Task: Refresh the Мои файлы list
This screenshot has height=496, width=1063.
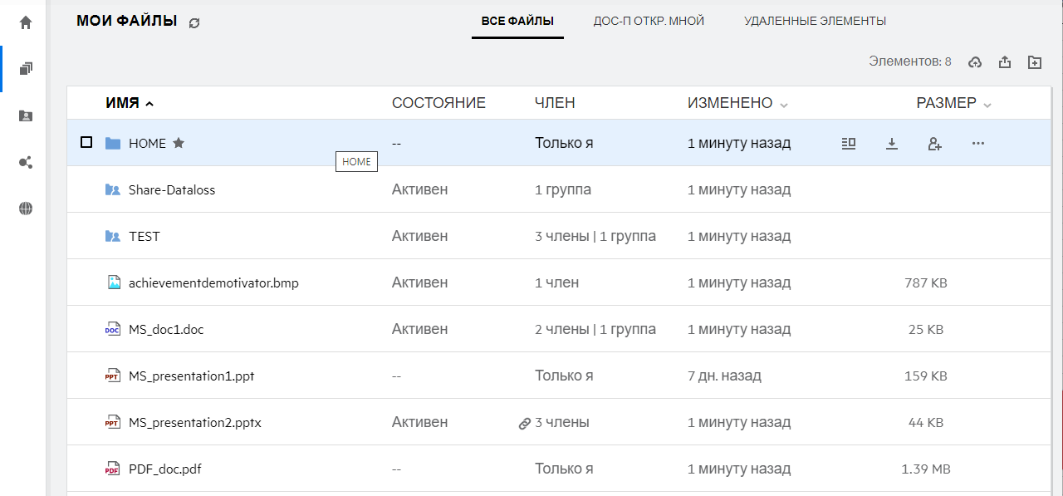Action: (194, 23)
